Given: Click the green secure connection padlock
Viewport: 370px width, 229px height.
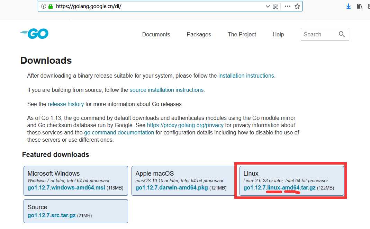Looking at the screenshot, I should click(50, 6).
